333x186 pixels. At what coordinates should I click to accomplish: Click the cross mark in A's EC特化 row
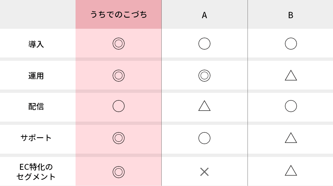[204, 171]
